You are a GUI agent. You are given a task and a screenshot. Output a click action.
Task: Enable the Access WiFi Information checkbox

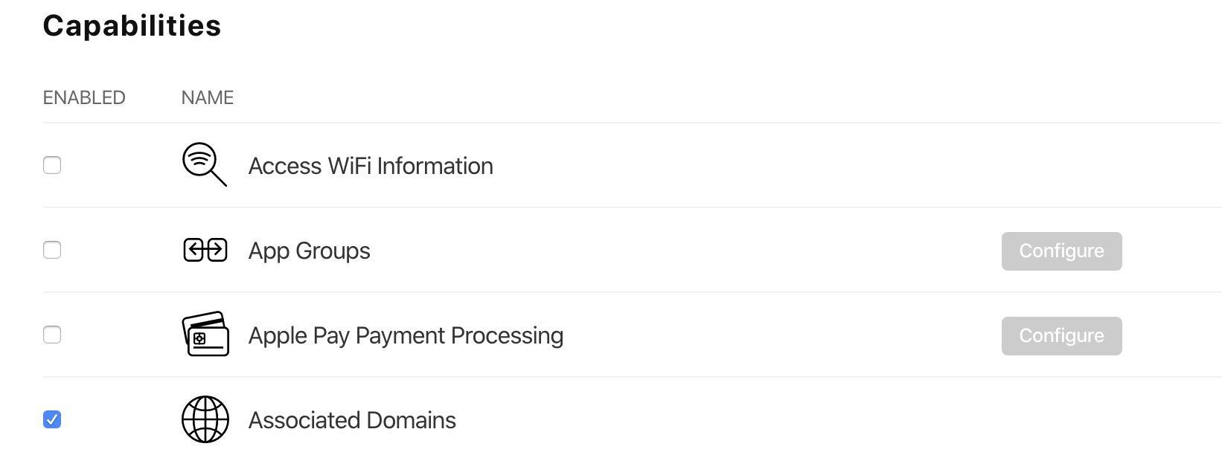point(52,165)
